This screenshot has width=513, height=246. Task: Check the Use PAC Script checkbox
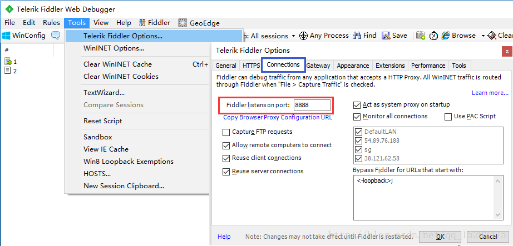tap(448, 117)
